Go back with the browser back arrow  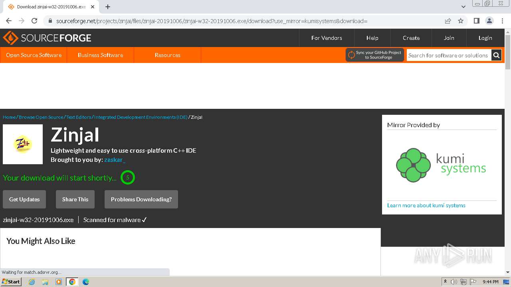tap(9, 21)
